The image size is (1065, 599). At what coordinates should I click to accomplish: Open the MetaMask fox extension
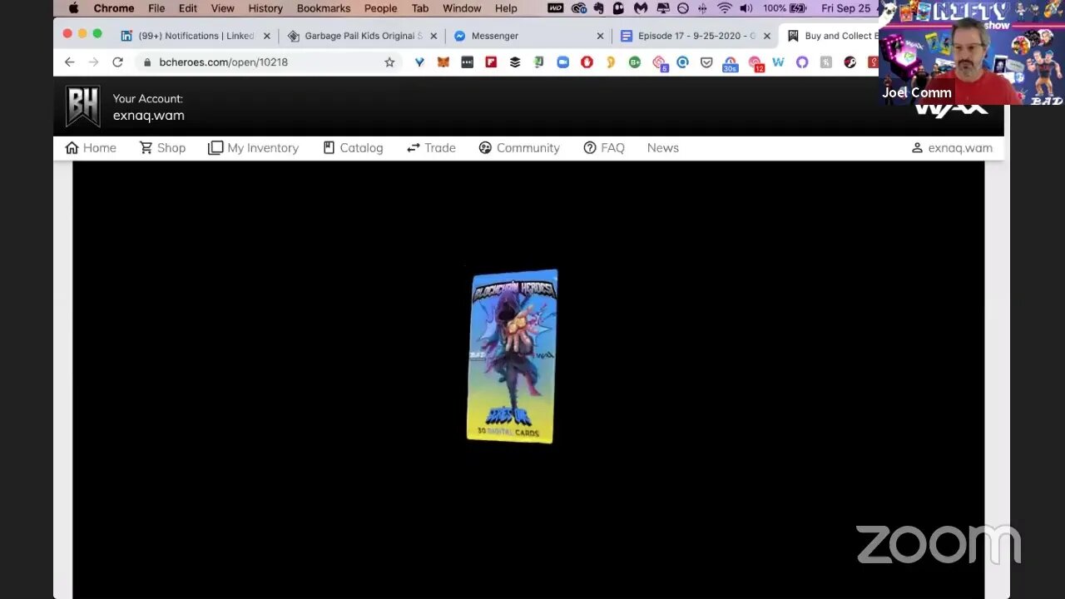(443, 62)
